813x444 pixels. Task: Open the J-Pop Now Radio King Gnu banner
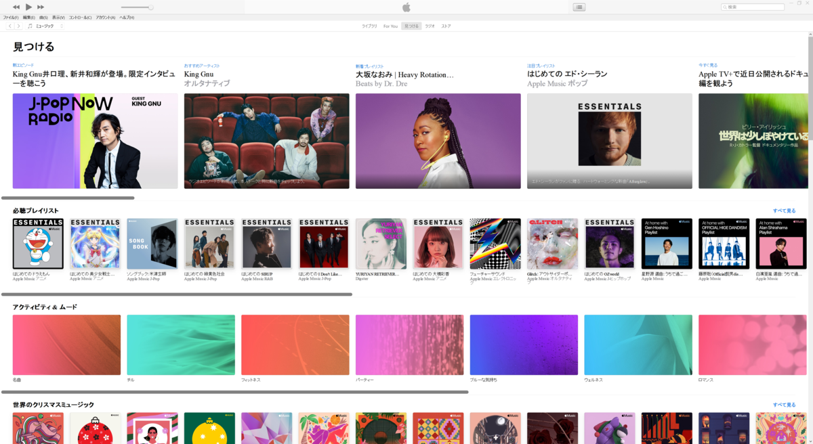tap(95, 141)
